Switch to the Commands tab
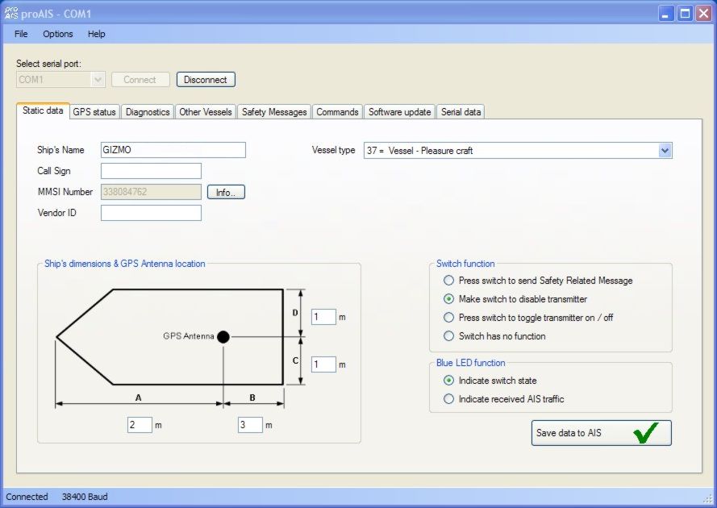Viewport: 717px width, 508px height. coord(337,112)
